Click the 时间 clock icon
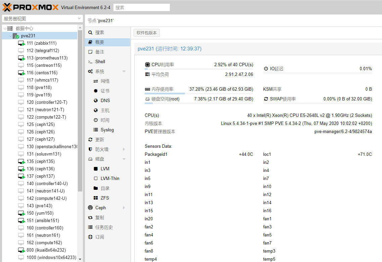Image resolution: width=382 pixels, height=262 pixels. click(x=96, y=120)
